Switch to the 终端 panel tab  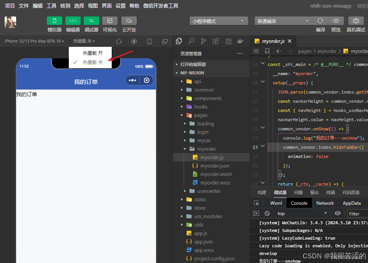pos(330,192)
